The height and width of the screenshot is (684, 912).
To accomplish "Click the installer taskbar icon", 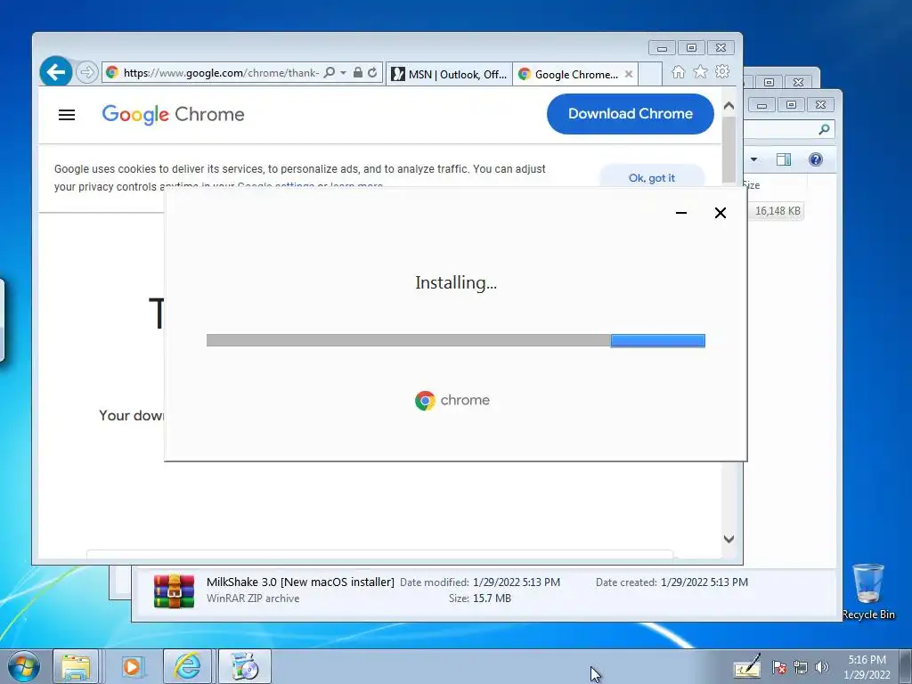I will click(x=245, y=666).
